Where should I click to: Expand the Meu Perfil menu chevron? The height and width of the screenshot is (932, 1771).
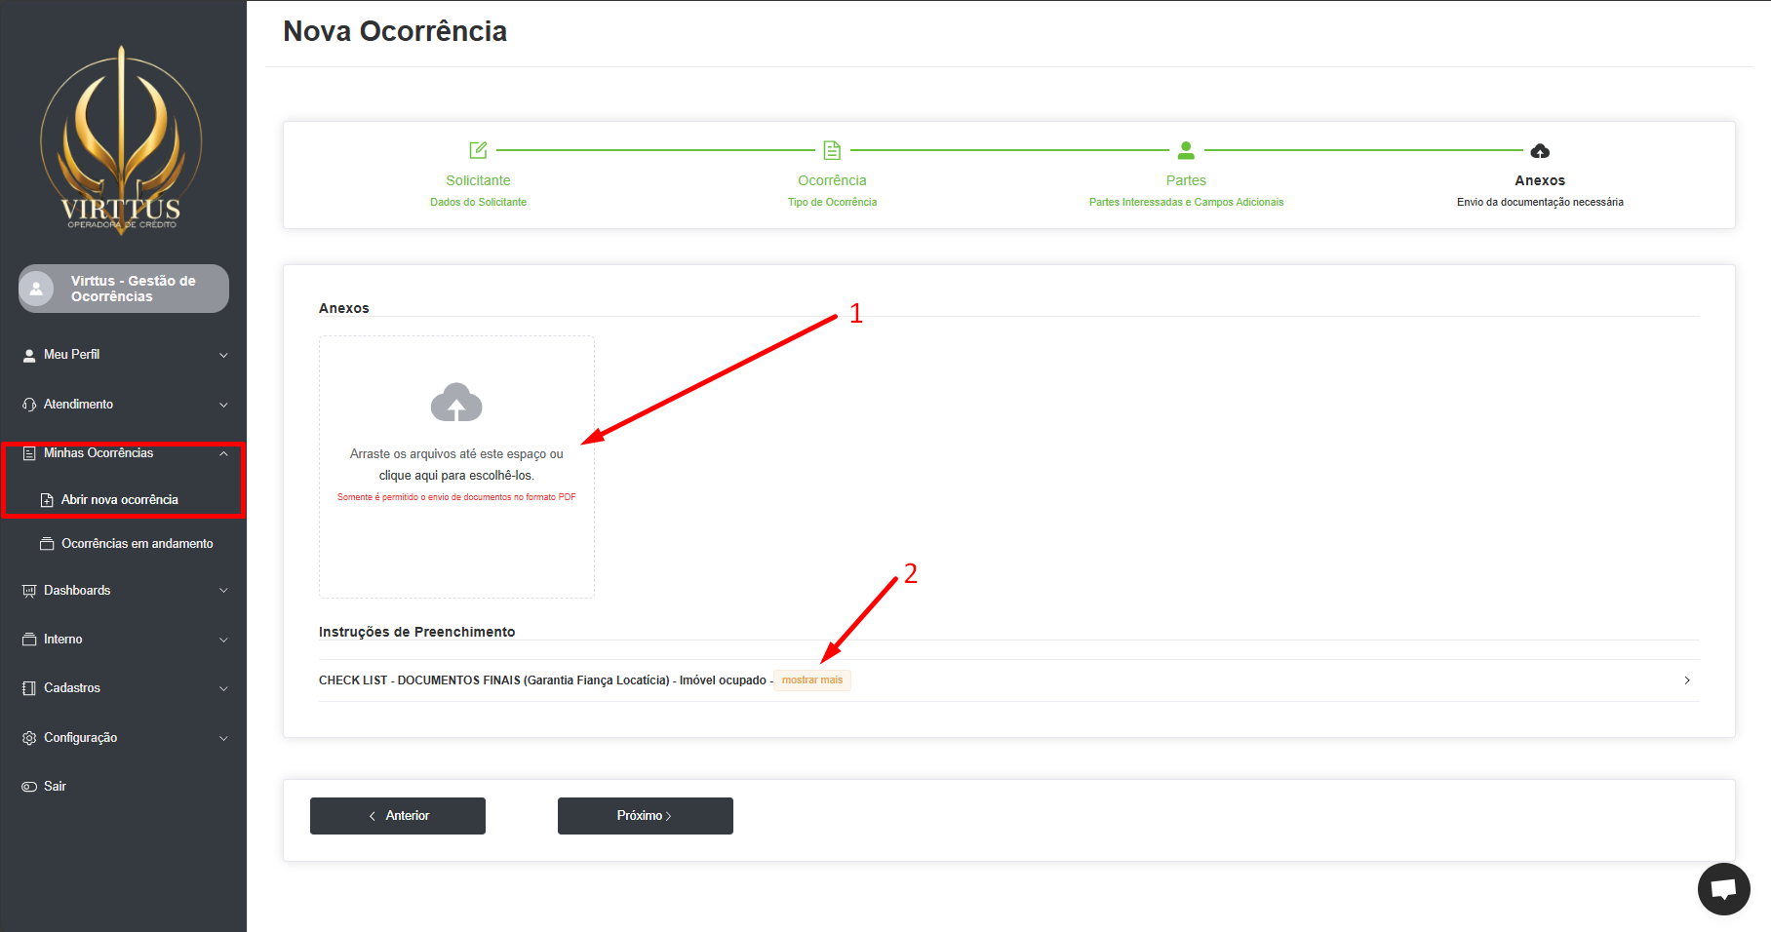coord(223,355)
